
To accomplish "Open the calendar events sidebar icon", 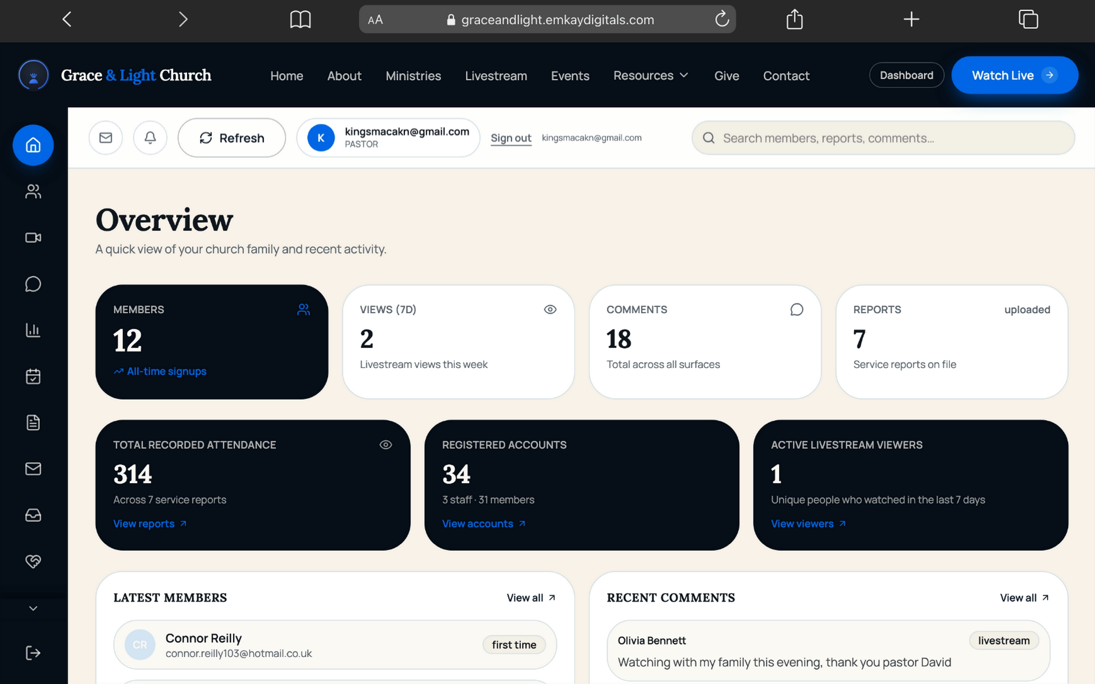I will [x=33, y=376].
